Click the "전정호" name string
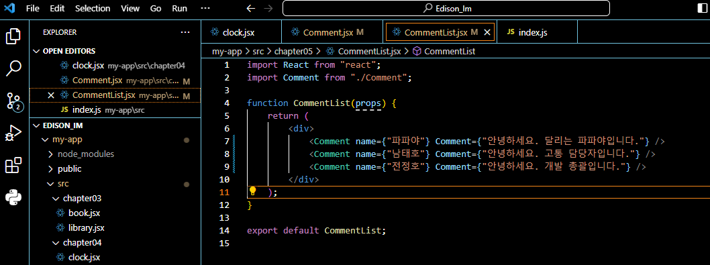 (406, 166)
